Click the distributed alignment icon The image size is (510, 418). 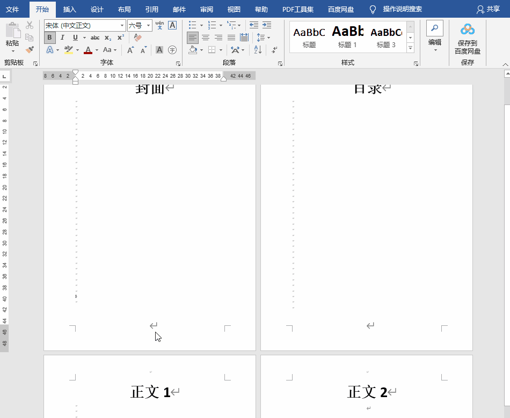244,38
